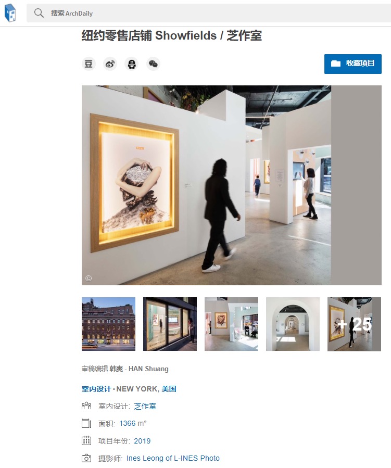Open the arched corridor thumbnail
The width and height of the screenshot is (391, 468).
coord(293,324)
